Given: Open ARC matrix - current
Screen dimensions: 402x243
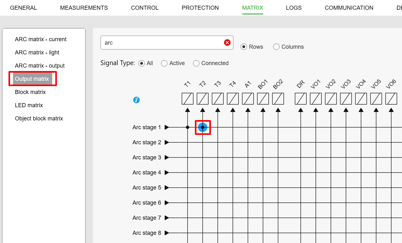Looking at the screenshot, I should point(41,39).
